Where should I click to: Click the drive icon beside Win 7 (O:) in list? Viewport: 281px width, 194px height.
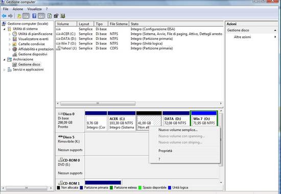58,43
